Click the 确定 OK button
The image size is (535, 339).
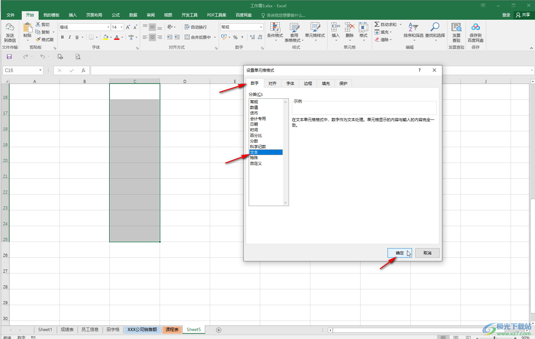400,253
